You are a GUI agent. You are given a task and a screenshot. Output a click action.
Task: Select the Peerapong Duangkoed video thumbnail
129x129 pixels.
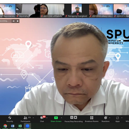click(77, 11)
